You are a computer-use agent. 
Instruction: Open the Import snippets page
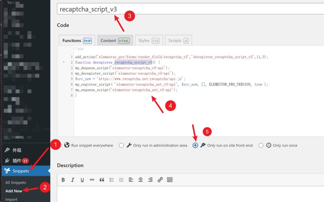point(11,199)
